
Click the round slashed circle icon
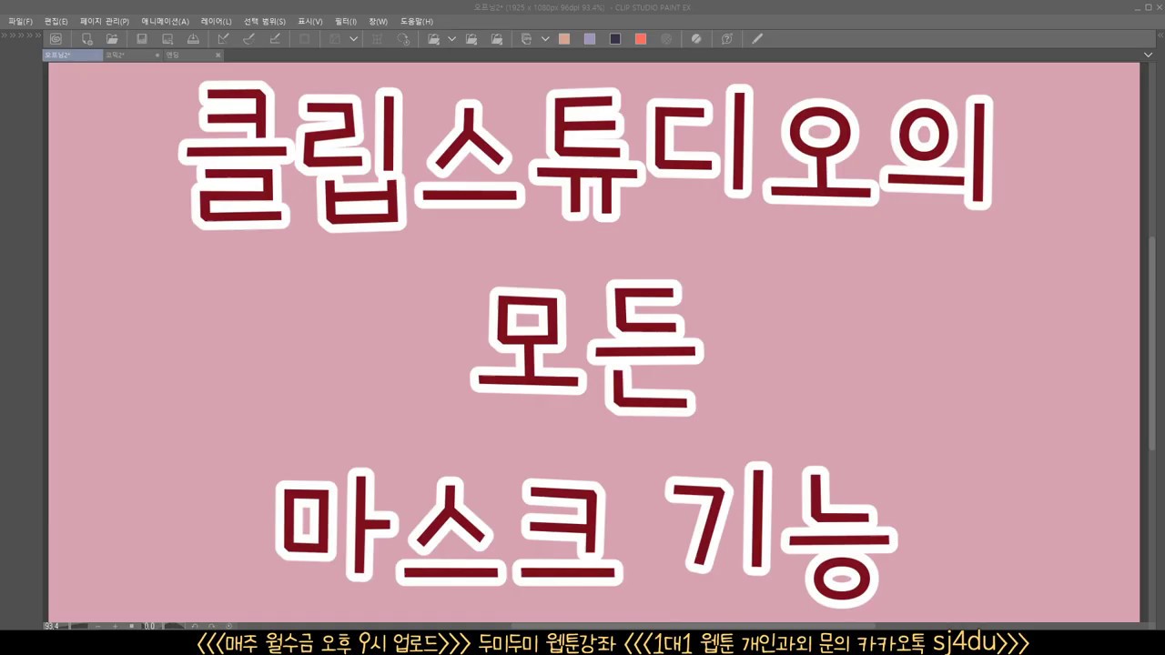tap(696, 39)
